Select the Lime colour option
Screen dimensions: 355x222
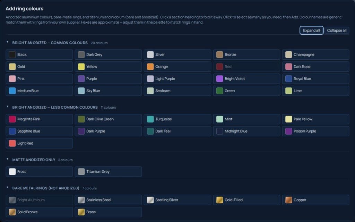click(315, 91)
